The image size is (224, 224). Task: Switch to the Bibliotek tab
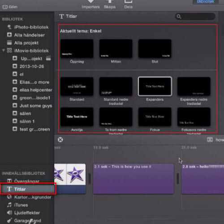206,2
